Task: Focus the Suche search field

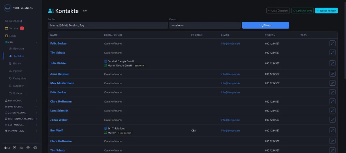Action: click(x=108, y=25)
